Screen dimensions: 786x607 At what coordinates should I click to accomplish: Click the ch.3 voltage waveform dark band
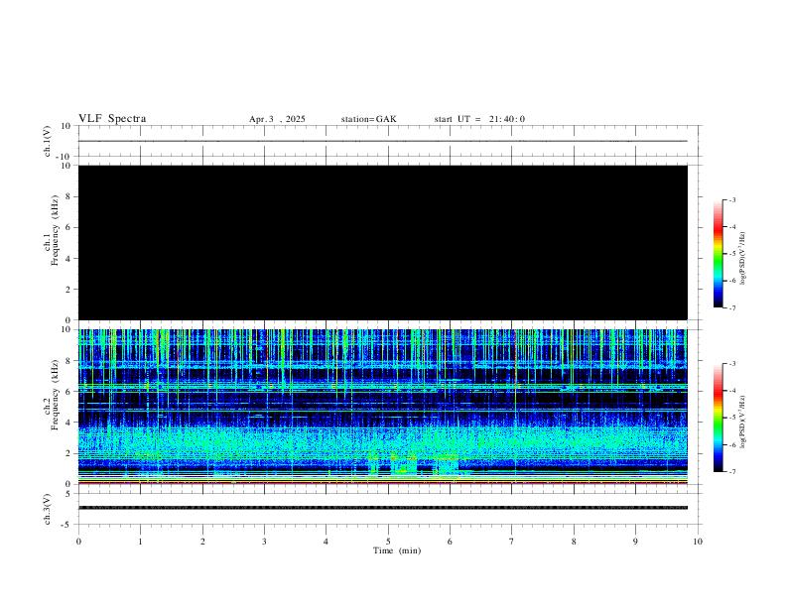pyautogui.click(x=383, y=508)
